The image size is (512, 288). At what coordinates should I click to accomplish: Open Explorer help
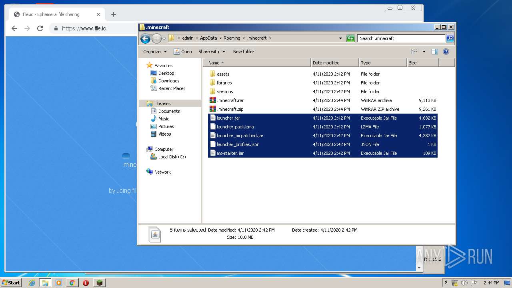point(446,52)
